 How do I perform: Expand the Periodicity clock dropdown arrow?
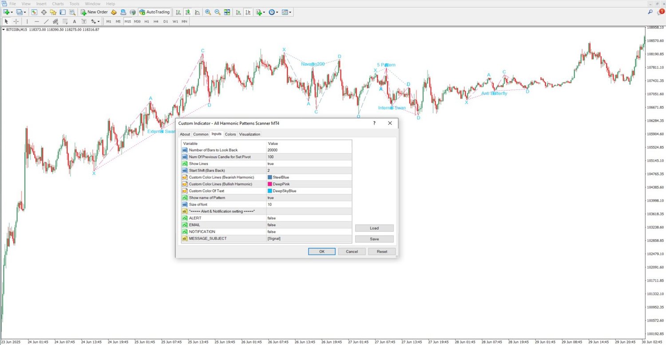(x=277, y=12)
